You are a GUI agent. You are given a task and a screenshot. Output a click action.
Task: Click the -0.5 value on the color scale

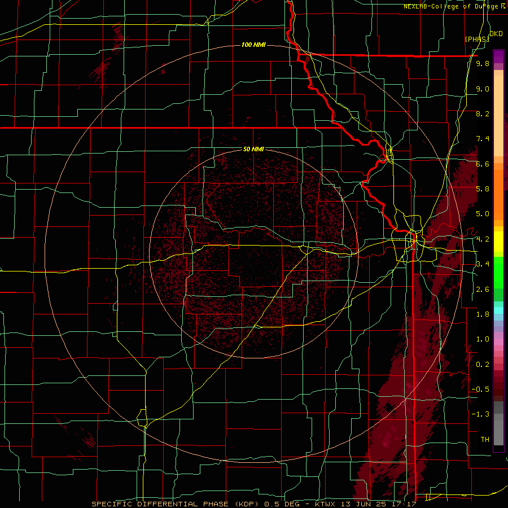point(480,389)
